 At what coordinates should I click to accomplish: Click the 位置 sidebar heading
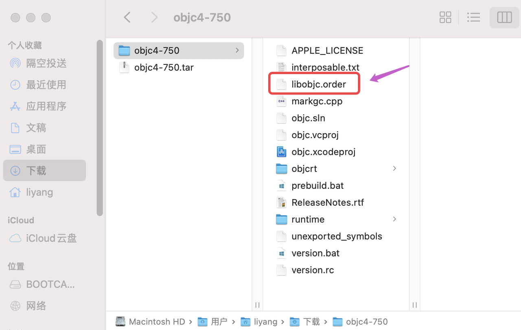(16, 266)
